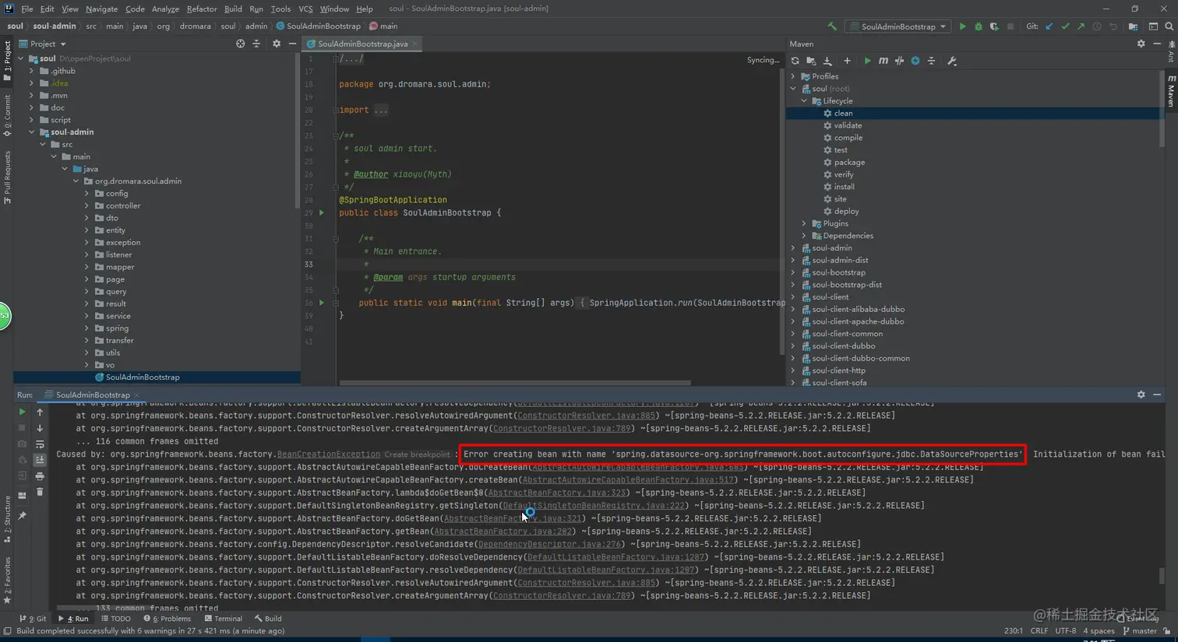The image size is (1178, 642).
Task: Open the SoulAdminBootstrap run configuration dropdown
Action: pos(898,26)
